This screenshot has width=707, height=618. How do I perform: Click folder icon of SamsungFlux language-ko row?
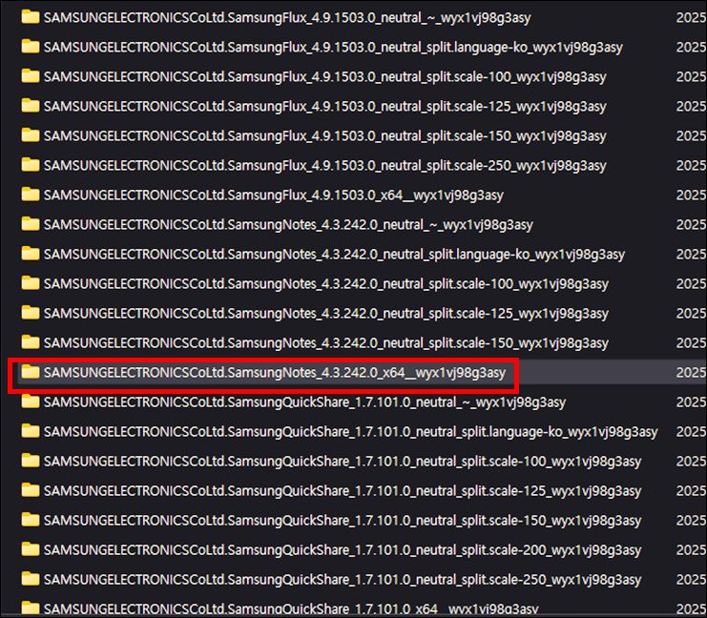31,47
